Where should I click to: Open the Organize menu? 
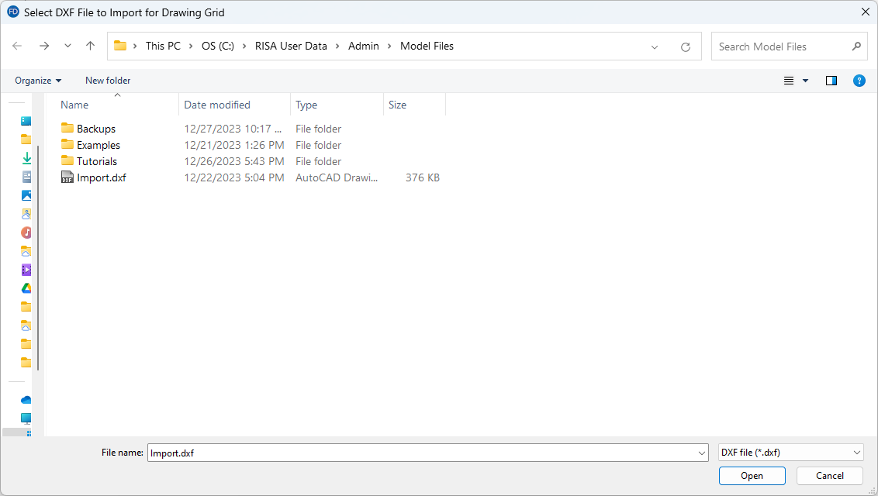pos(38,81)
